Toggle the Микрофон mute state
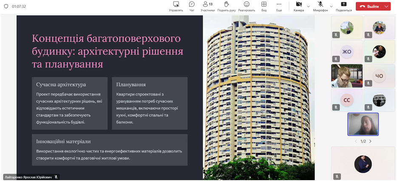The width and height of the screenshot is (397, 181). (320, 6)
